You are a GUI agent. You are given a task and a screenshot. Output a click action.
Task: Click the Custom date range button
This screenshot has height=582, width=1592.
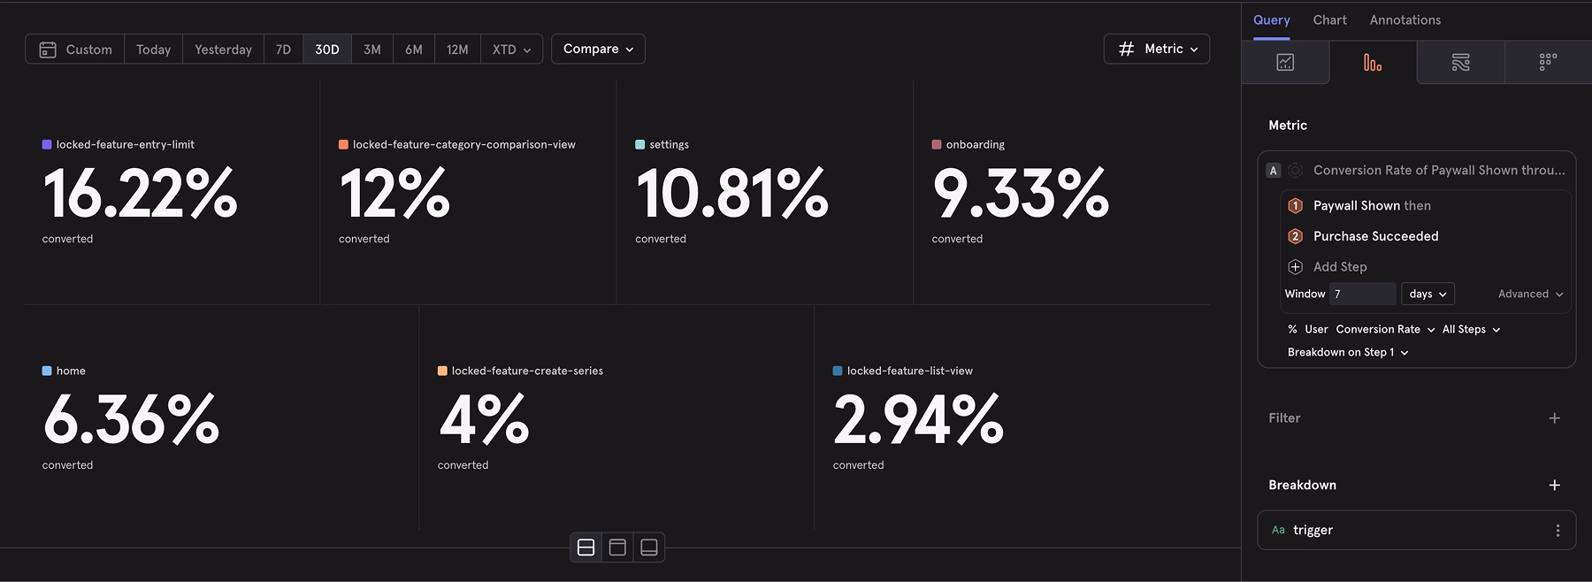(x=75, y=50)
